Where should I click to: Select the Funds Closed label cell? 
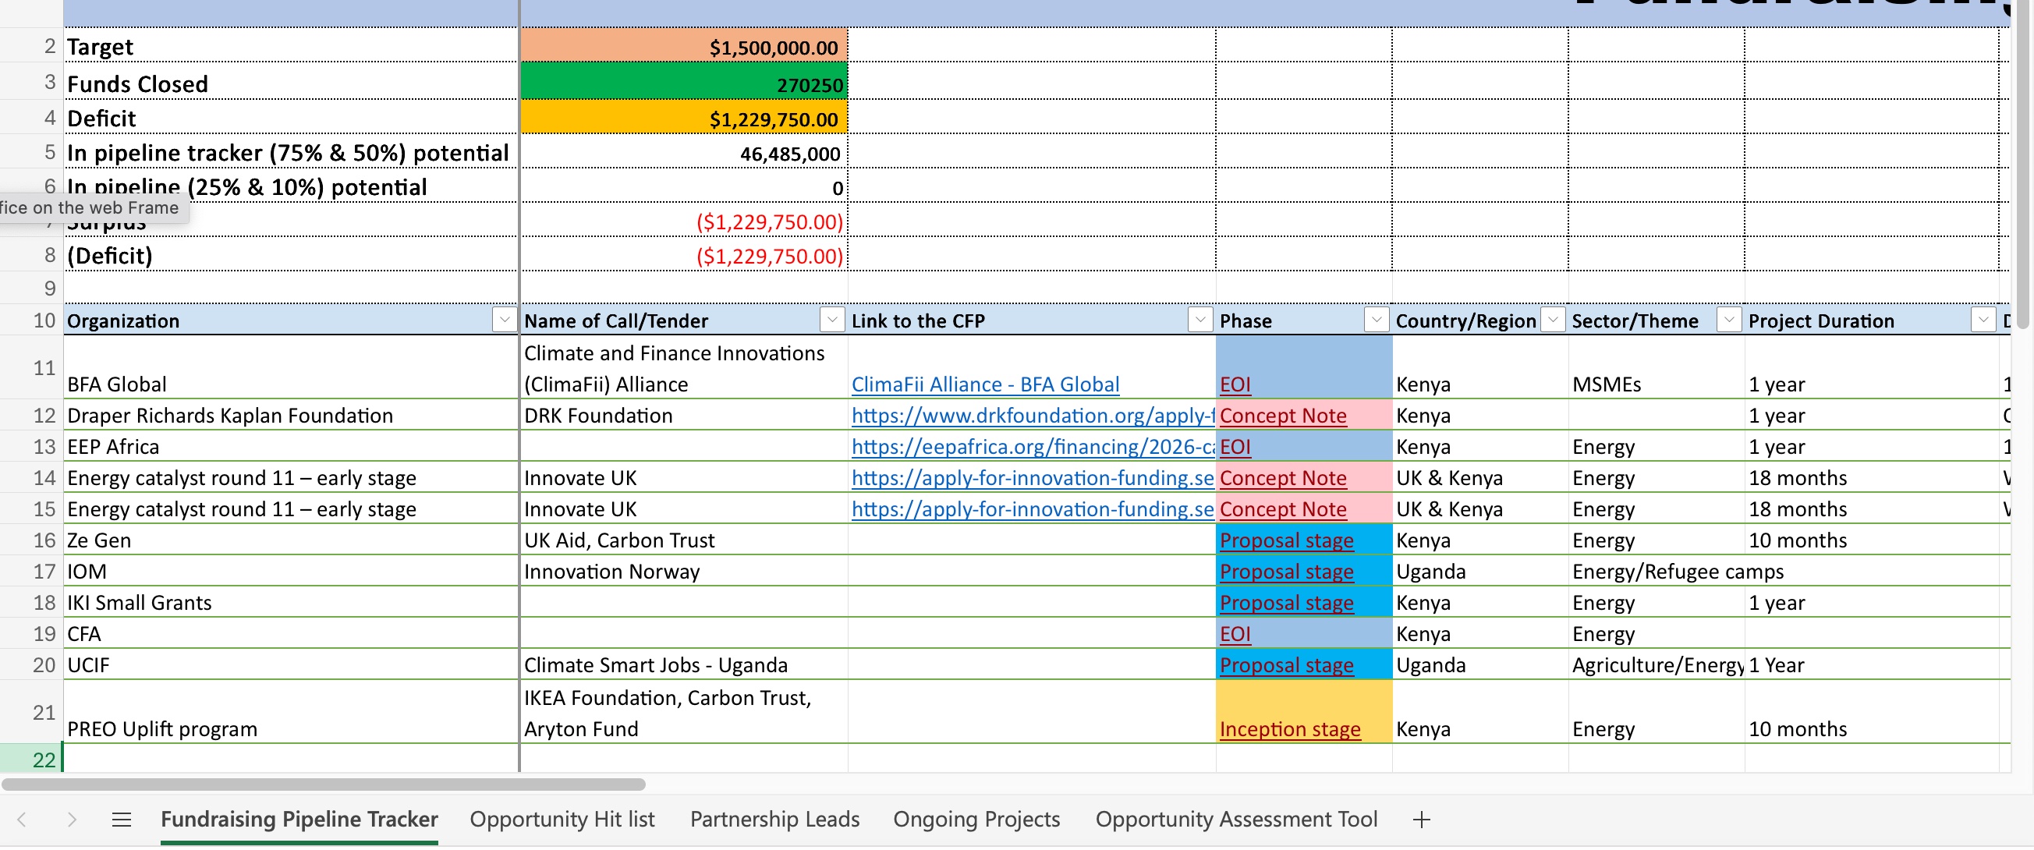coord(291,82)
